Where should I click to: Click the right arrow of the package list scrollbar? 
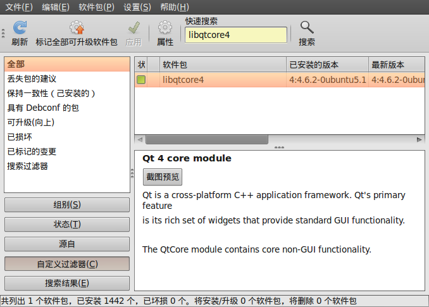pyautogui.click(x=419, y=139)
